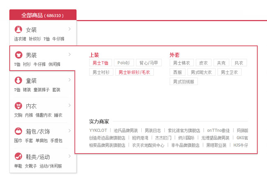This screenshot has height=182, width=267.
Task: Click the 男士T恤 tag button
Action: pos(100,63)
